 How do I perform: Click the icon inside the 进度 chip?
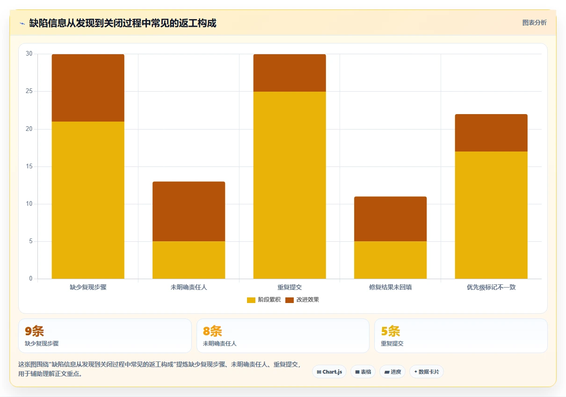[x=387, y=372]
